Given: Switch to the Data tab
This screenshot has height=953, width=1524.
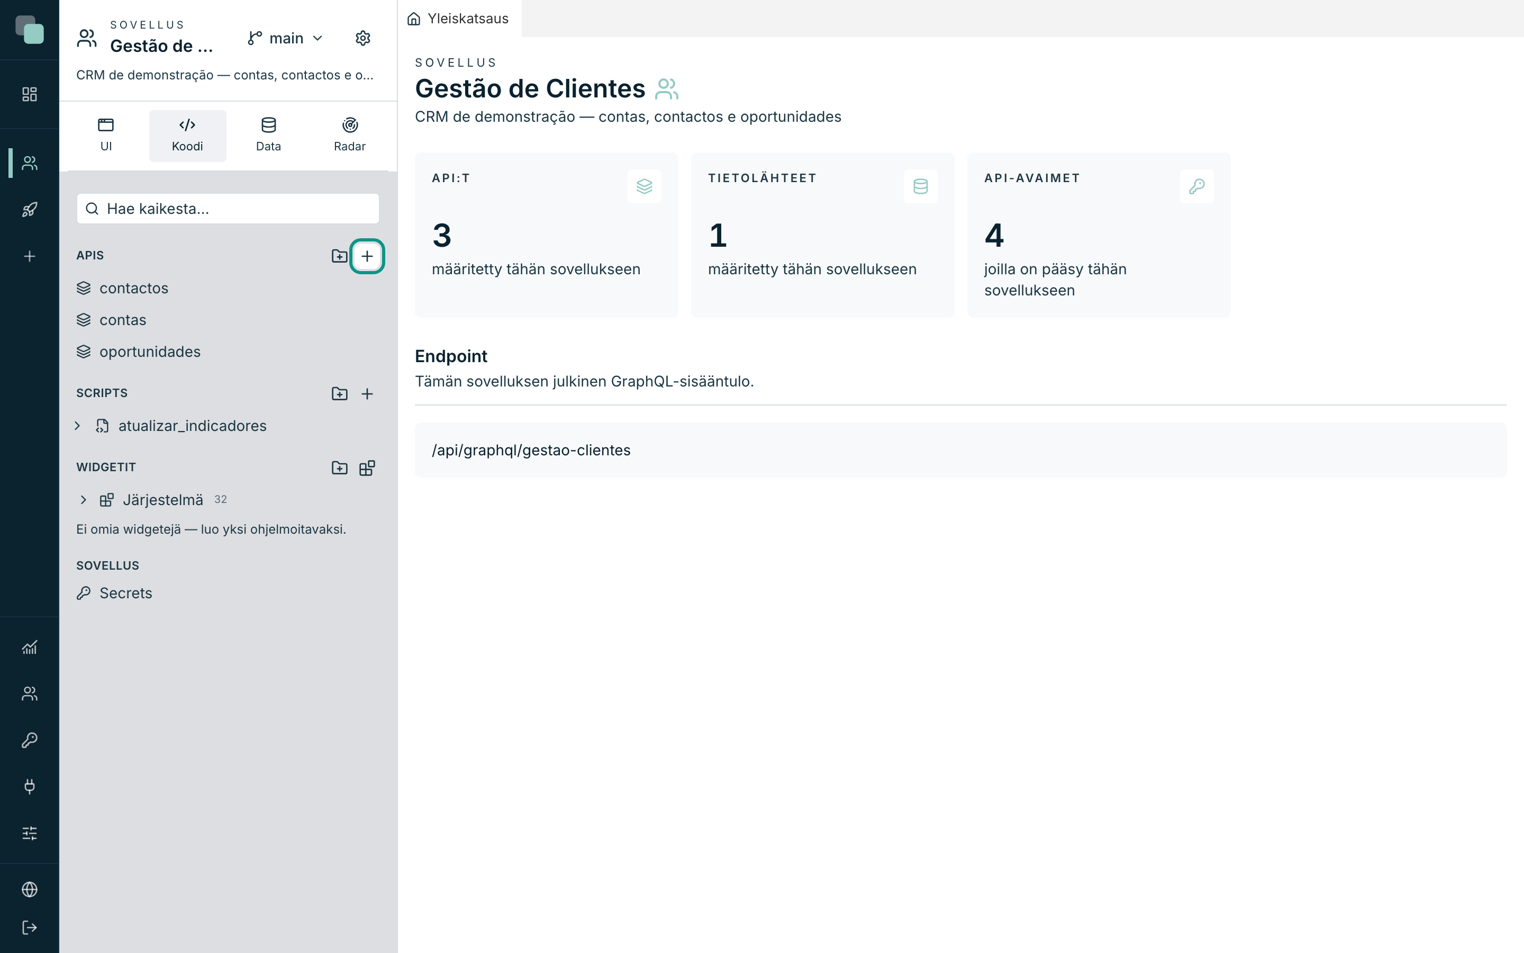Looking at the screenshot, I should click(268, 136).
